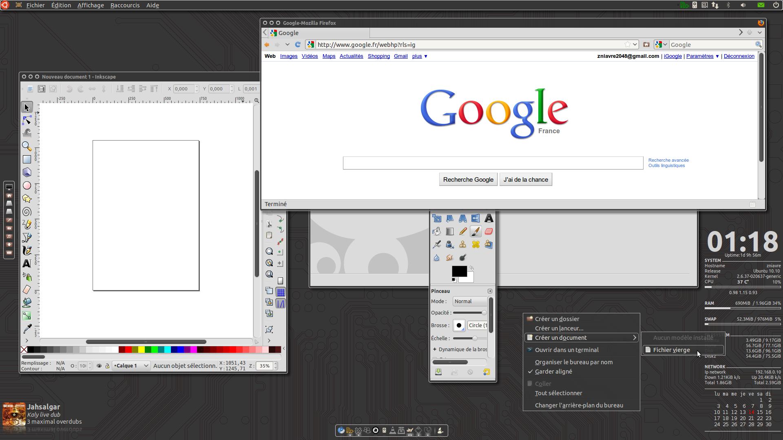Open Firefox tab list dropdown

click(x=759, y=32)
